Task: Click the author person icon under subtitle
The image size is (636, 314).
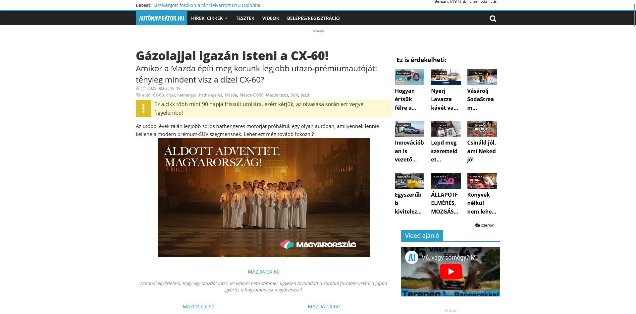Action: (138, 88)
